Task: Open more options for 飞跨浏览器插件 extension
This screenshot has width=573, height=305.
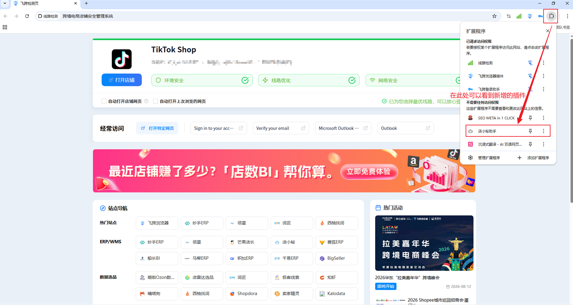Action: 544,76
